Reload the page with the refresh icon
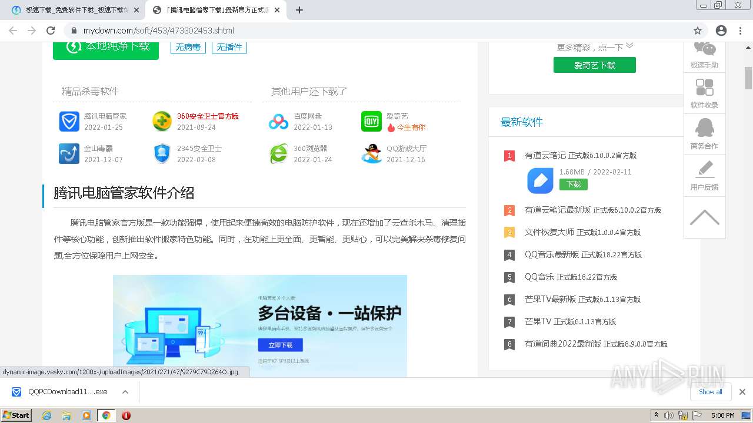 point(51,31)
